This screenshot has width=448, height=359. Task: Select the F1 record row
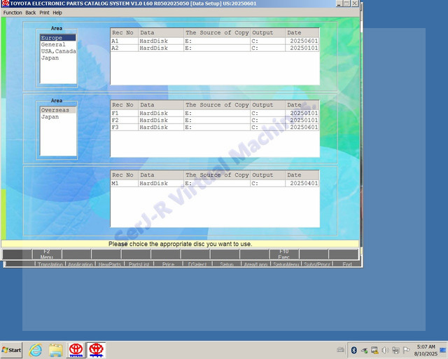tap(215, 113)
